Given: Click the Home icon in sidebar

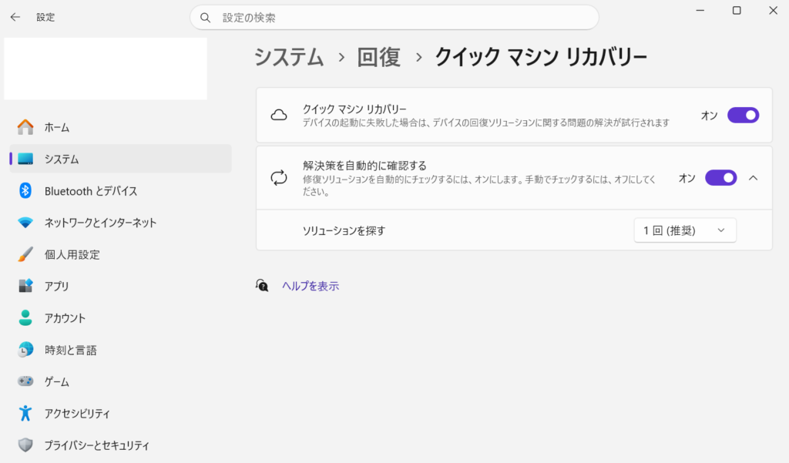Looking at the screenshot, I should click(25, 127).
